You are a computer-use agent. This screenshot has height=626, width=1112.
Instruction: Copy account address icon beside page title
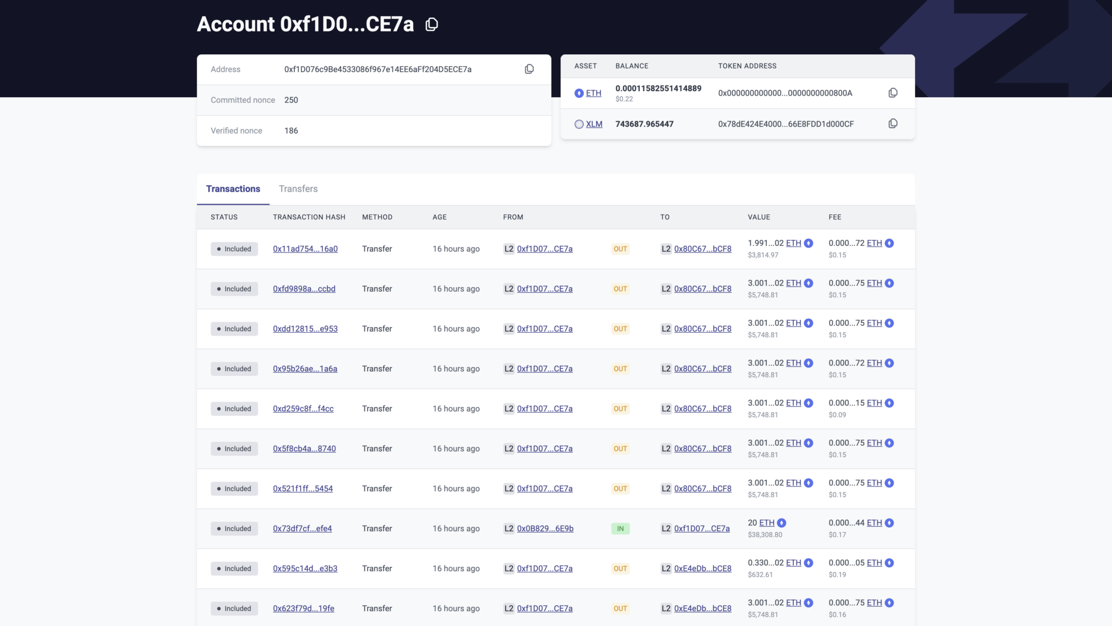coord(432,24)
